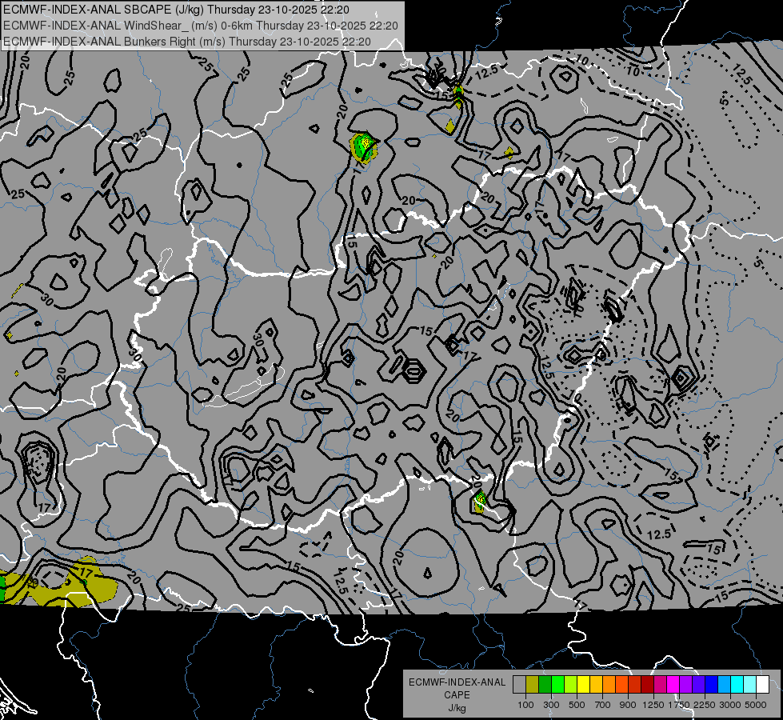
Task: Select the grey swatch in CAPE legend
Action: pyautogui.click(x=519, y=685)
